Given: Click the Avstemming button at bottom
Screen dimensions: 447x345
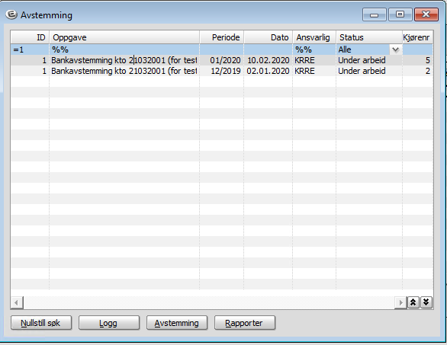Looking at the screenshot, I should coord(177,323).
